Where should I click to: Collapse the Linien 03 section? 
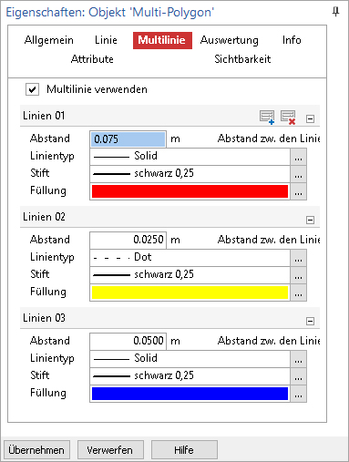[x=310, y=321]
